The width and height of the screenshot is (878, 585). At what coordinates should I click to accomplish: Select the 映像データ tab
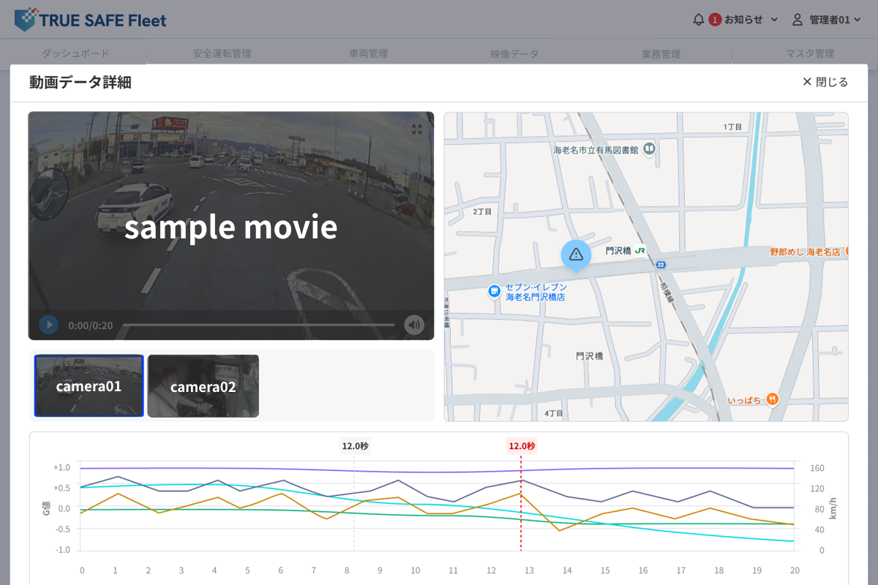(514, 53)
